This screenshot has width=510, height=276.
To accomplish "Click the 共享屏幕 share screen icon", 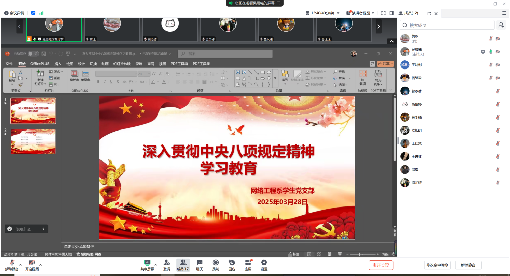I will click(147, 263).
